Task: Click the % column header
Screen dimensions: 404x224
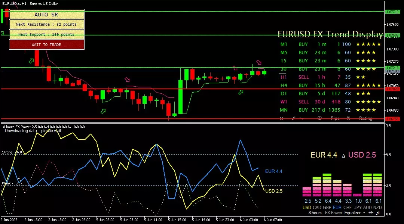Action: point(348,118)
